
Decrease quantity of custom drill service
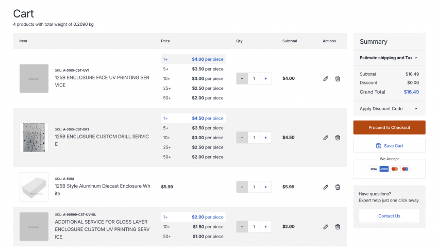[242, 138]
